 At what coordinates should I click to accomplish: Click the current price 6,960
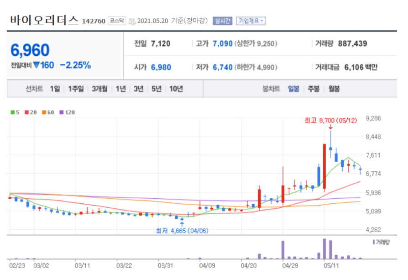pyautogui.click(x=30, y=50)
